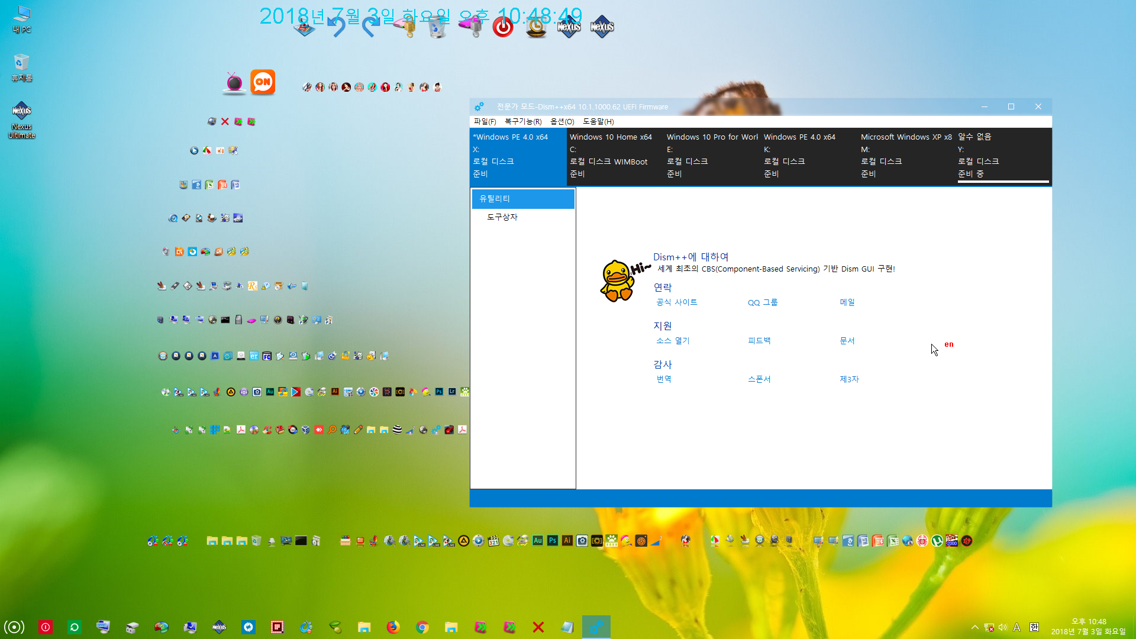This screenshot has width=1136, height=639.
Task: Click the speaker volume tray icon
Action: [x=1003, y=627]
